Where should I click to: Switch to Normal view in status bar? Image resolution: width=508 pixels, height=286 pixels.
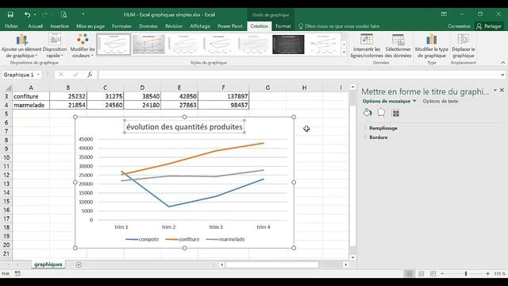click(x=410, y=273)
